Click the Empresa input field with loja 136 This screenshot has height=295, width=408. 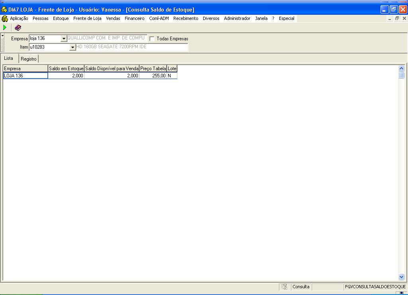click(x=45, y=38)
